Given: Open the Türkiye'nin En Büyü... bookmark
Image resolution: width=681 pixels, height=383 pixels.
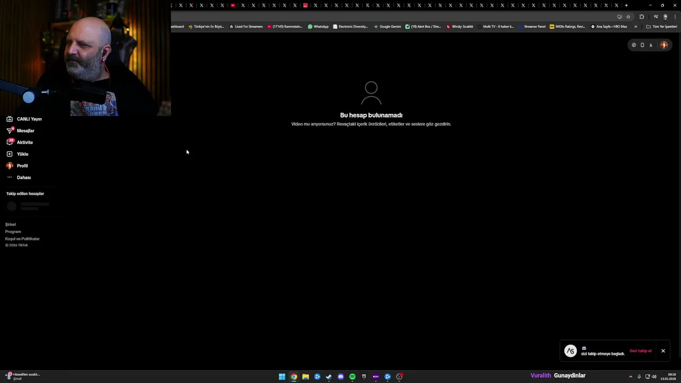Looking at the screenshot, I should click(206, 27).
